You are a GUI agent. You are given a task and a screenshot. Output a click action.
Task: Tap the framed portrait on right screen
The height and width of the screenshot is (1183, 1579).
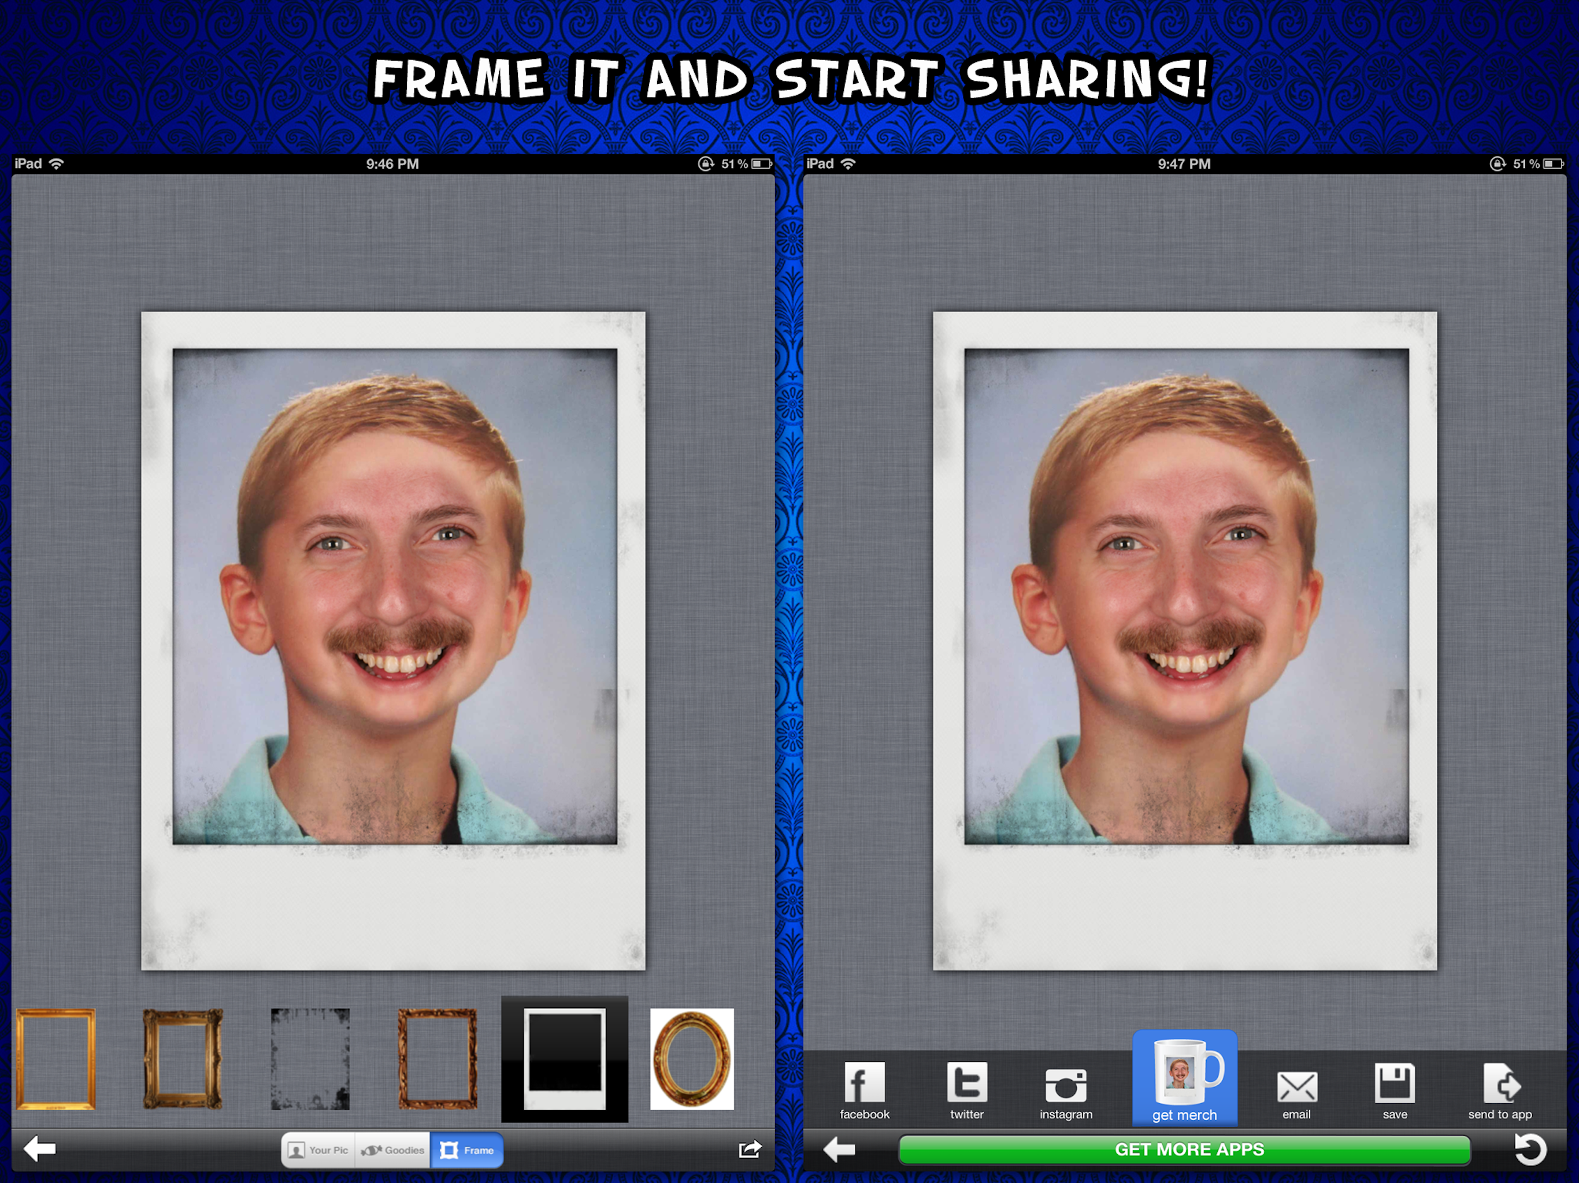tap(1185, 641)
